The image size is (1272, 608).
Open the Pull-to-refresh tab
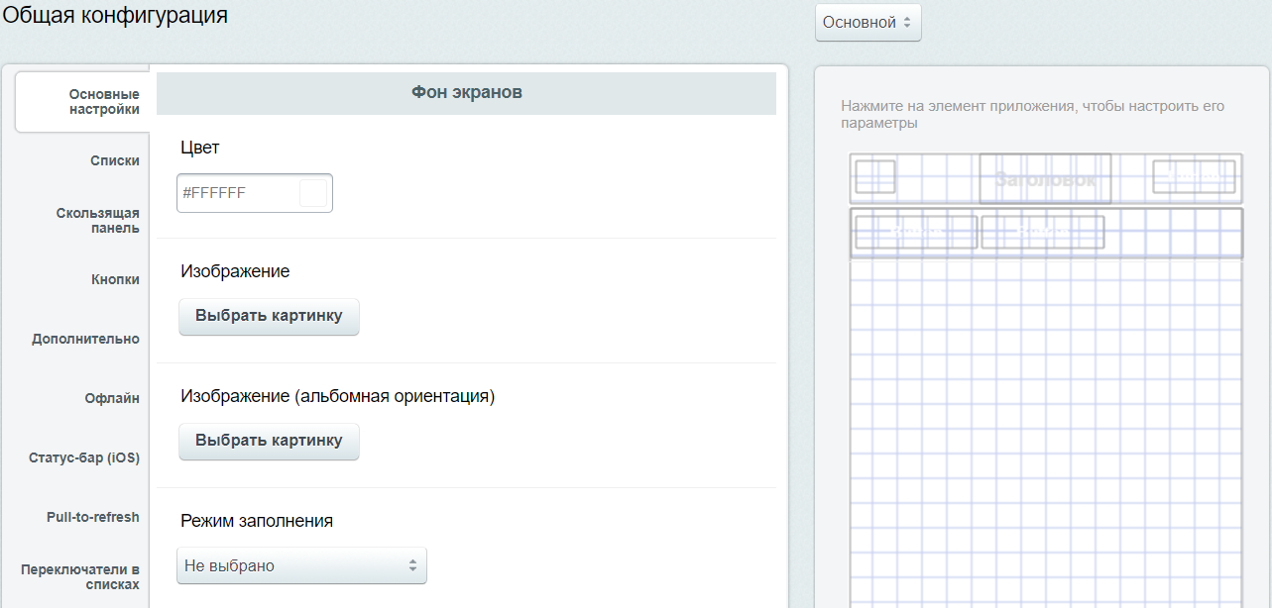point(92,517)
